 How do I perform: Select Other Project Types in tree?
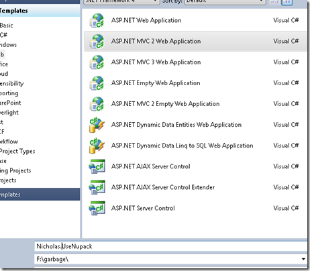pyautogui.click(x=17, y=152)
